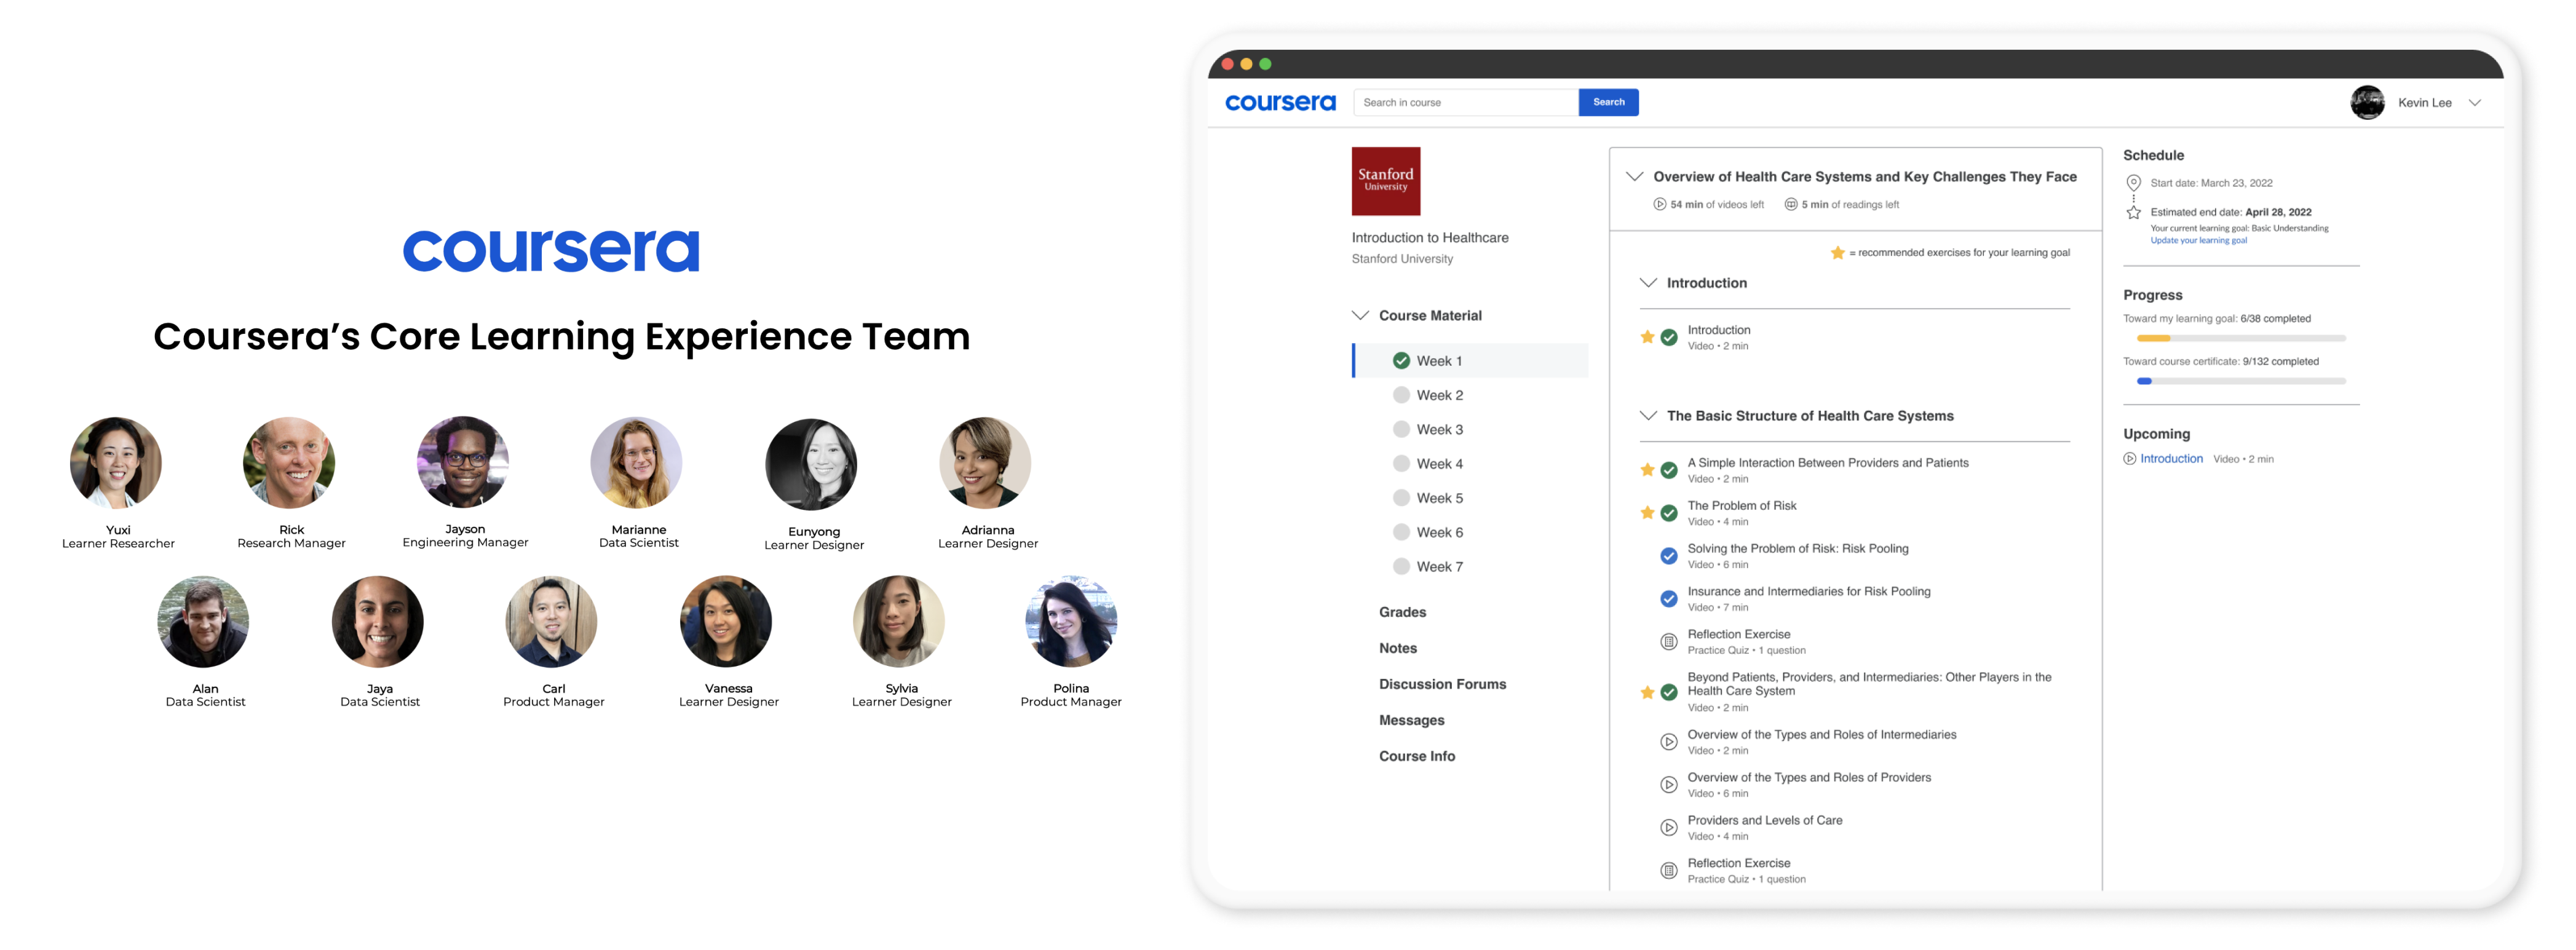2576x950 pixels.
Task: Open Overview of the Types and Roles of Intermediaries
Action: (1822, 735)
